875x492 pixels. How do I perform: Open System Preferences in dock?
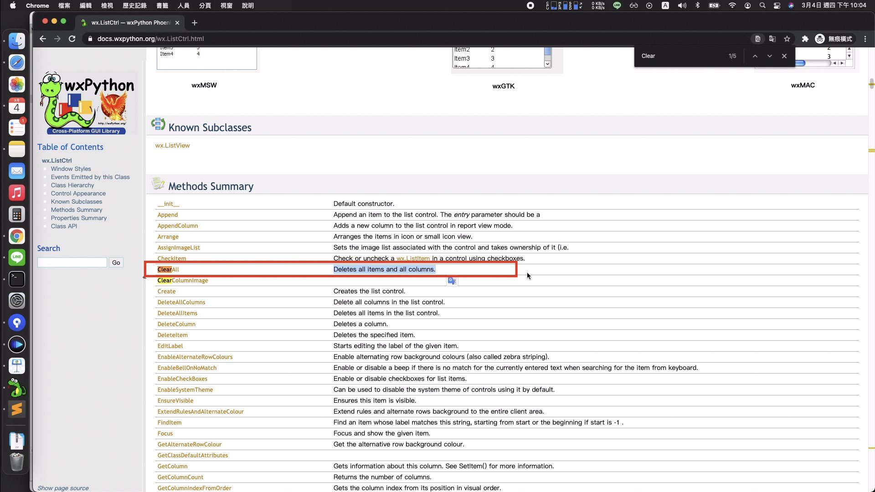(x=17, y=301)
